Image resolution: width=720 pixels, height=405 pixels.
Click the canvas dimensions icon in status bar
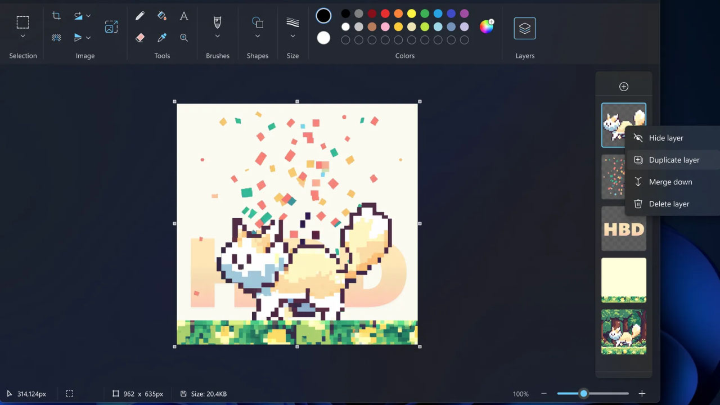115,394
